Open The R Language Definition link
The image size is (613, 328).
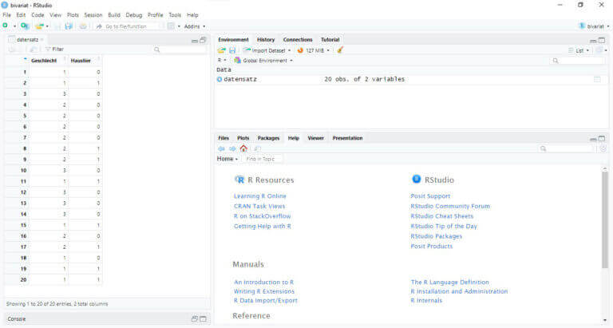click(x=449, y=282)
